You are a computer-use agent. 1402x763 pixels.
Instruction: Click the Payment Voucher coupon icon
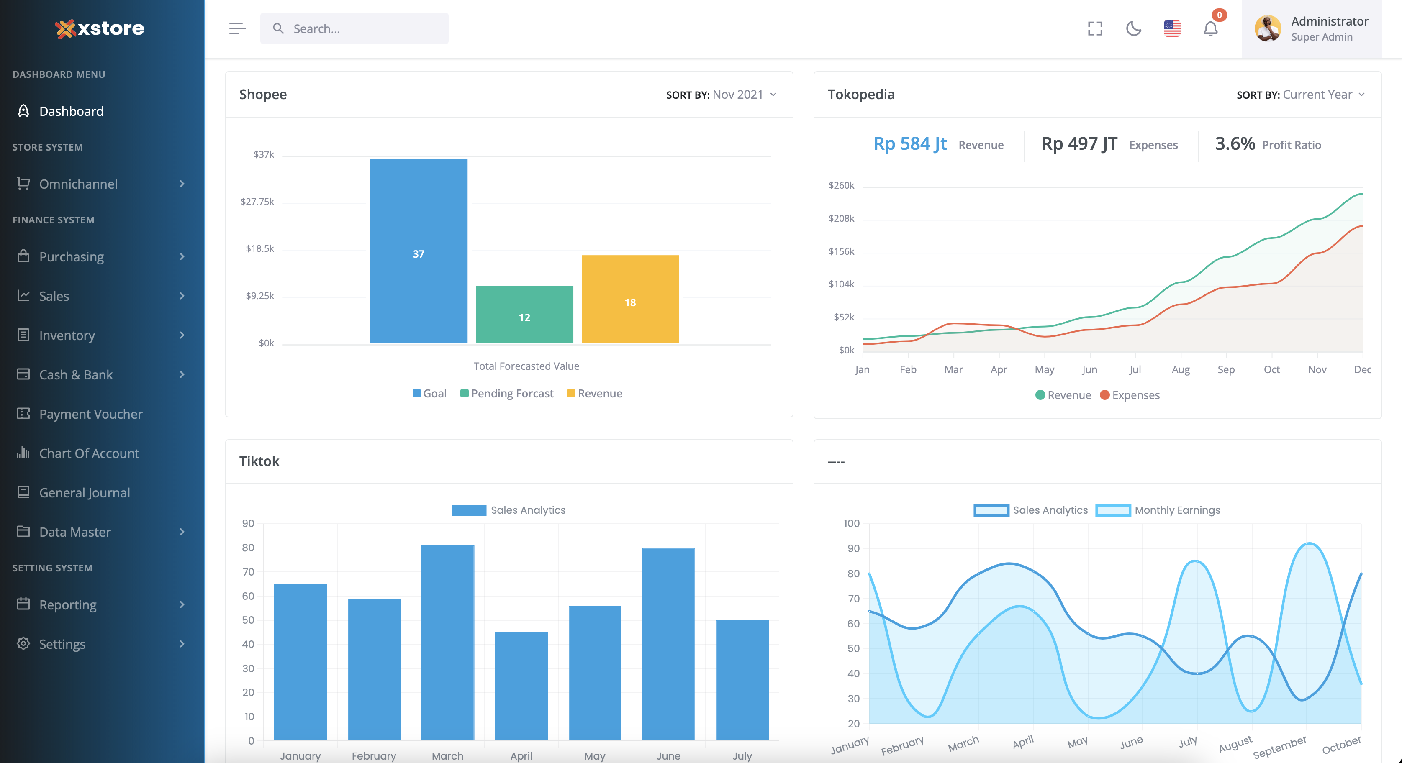pos(23,413)
